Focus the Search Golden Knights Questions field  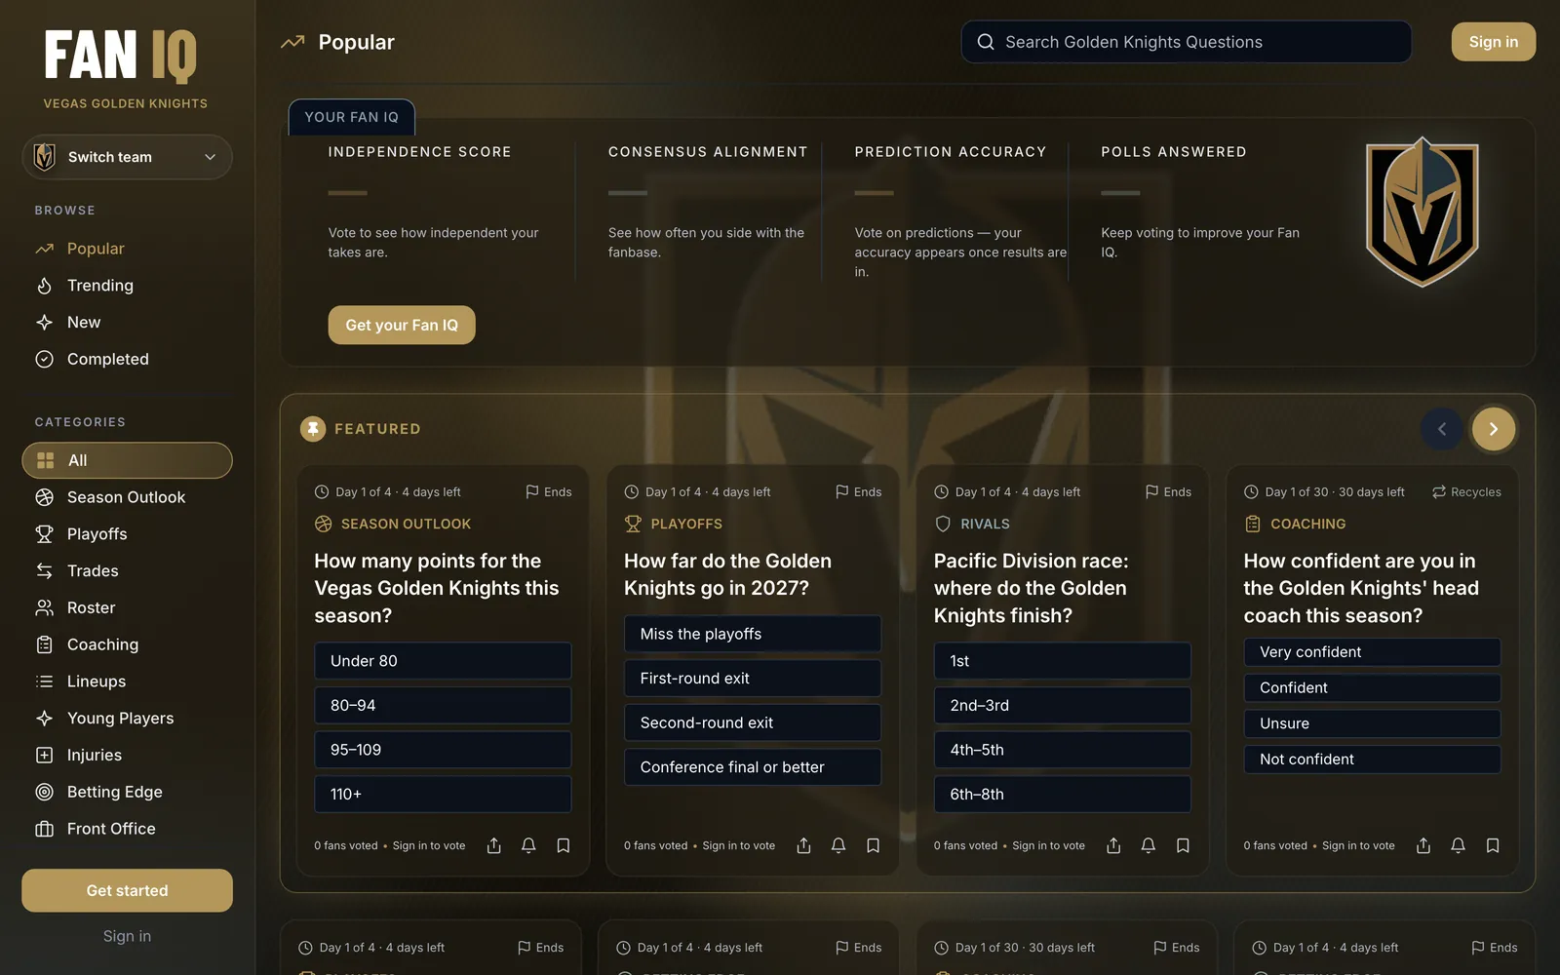point(1186,42)
